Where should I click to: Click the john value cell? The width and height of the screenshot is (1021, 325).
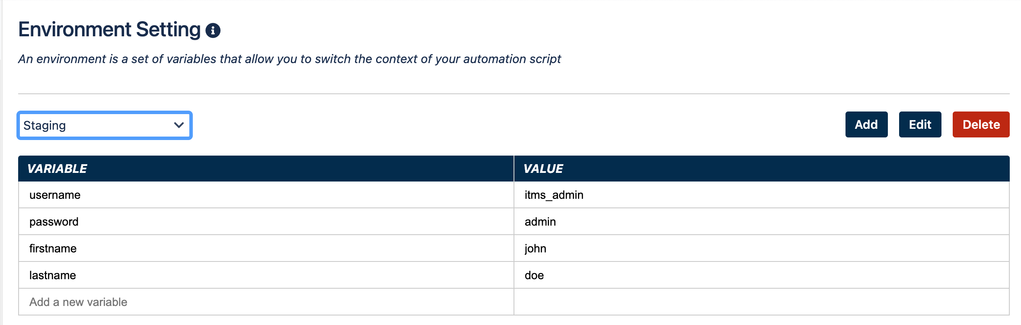click(x=762, y=249)
